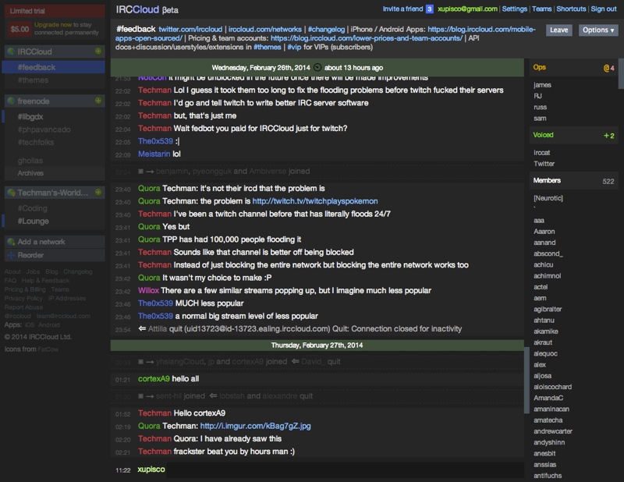This screenshot has width=624, height=482.
Task: Click the Techman's-World network globe icon
Action: [11, 193]
